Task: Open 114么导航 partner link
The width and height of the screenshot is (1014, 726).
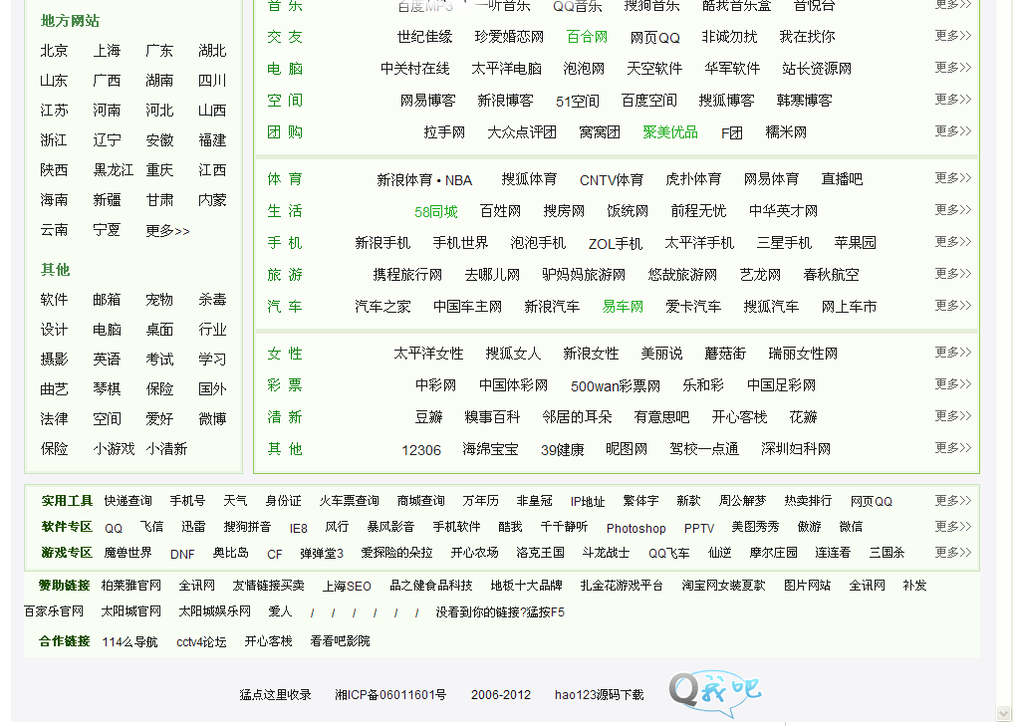Action: coord(129,642)
